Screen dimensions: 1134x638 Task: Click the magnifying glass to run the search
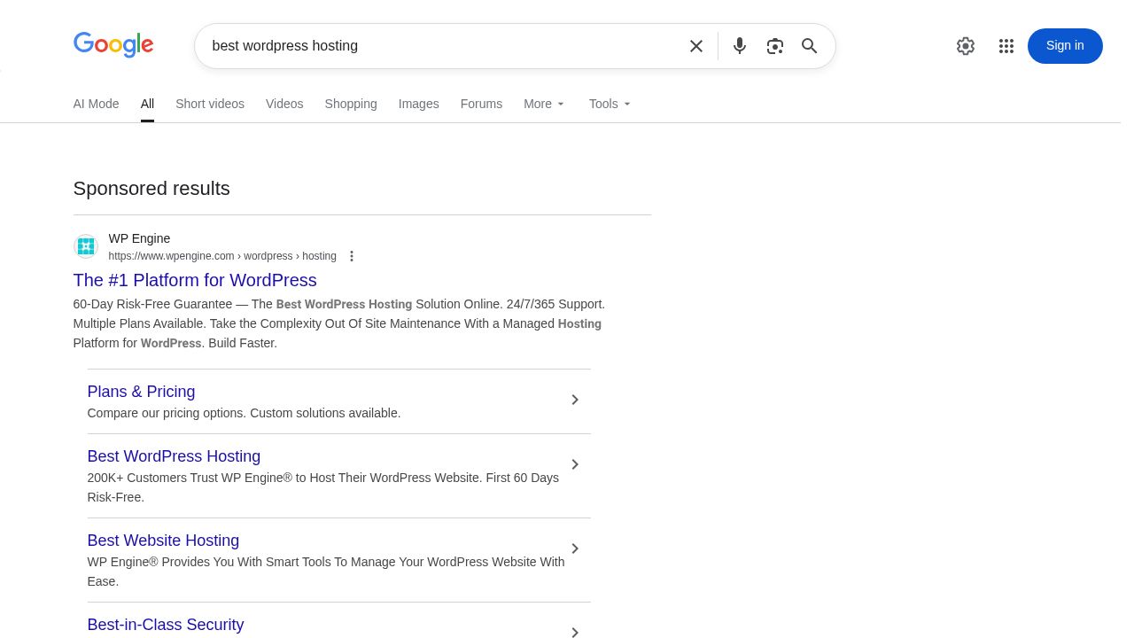(x=809, y=46)
